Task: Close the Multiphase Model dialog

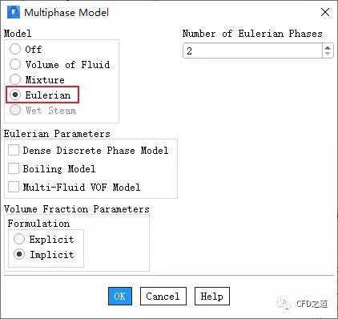Action: [x=325, y=12]
